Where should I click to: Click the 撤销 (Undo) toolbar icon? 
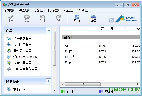[x=42, y=17]
